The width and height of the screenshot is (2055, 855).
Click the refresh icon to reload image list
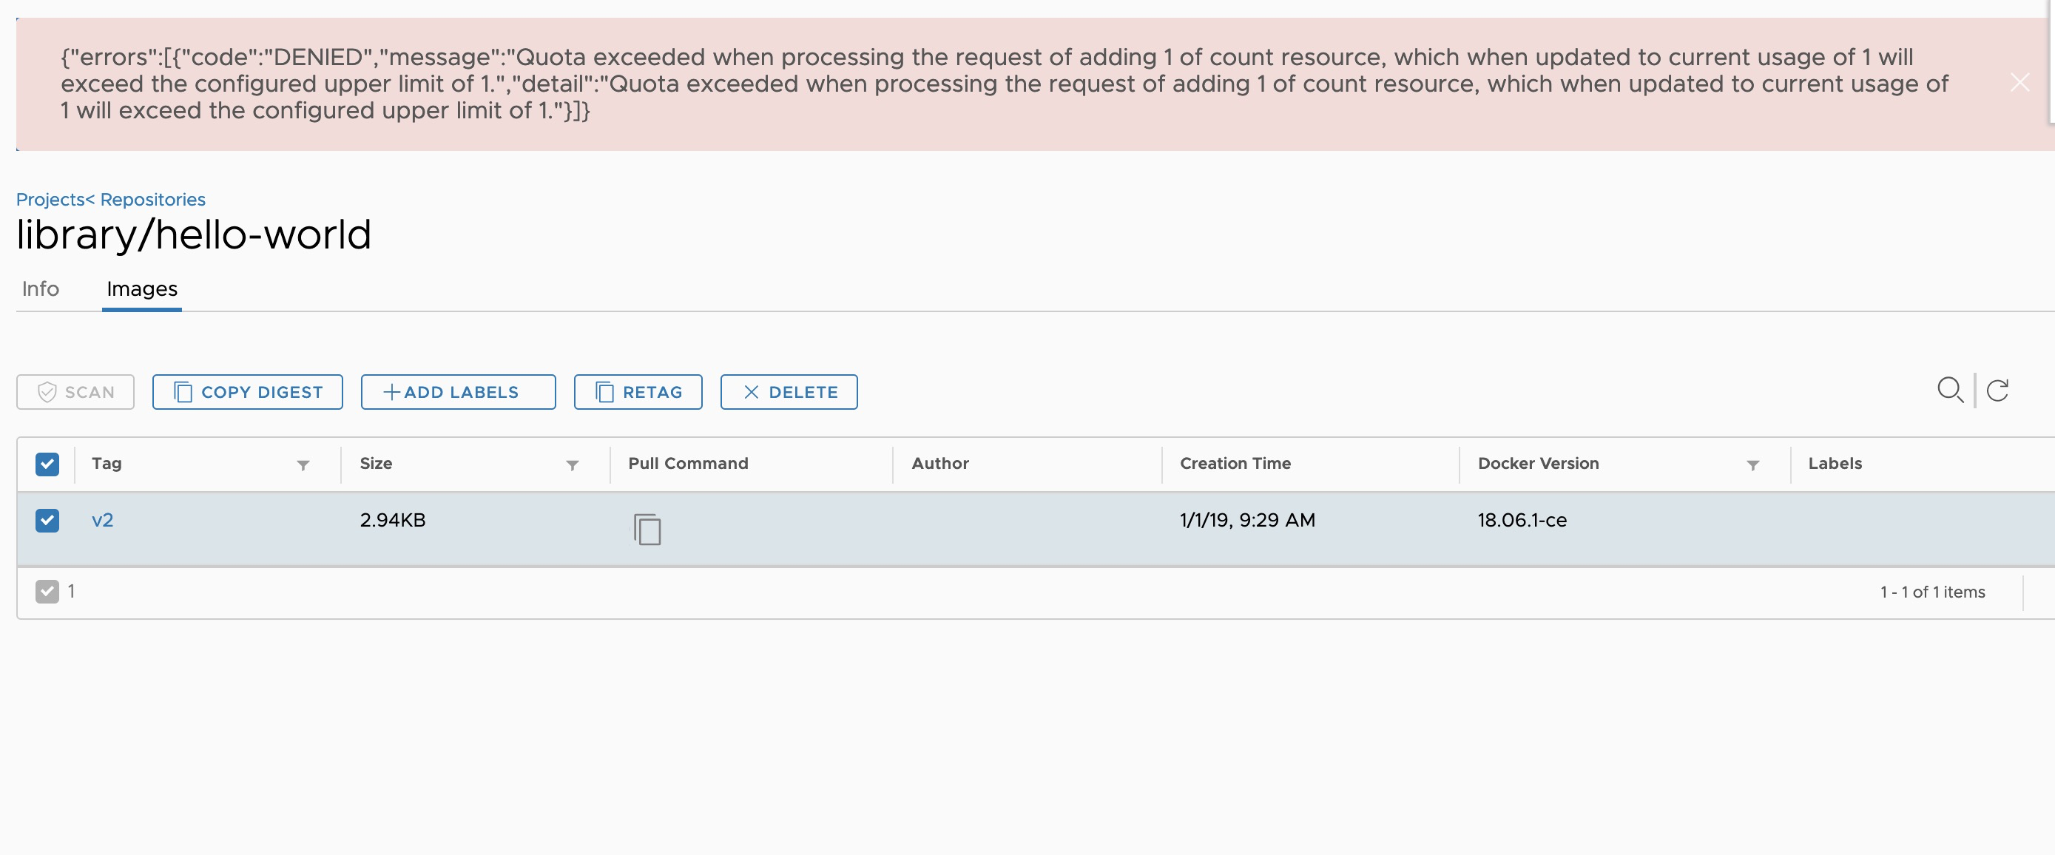(1997, 391)
